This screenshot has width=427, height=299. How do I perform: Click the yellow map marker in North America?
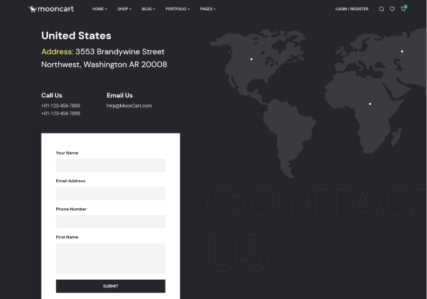(251, 59)
